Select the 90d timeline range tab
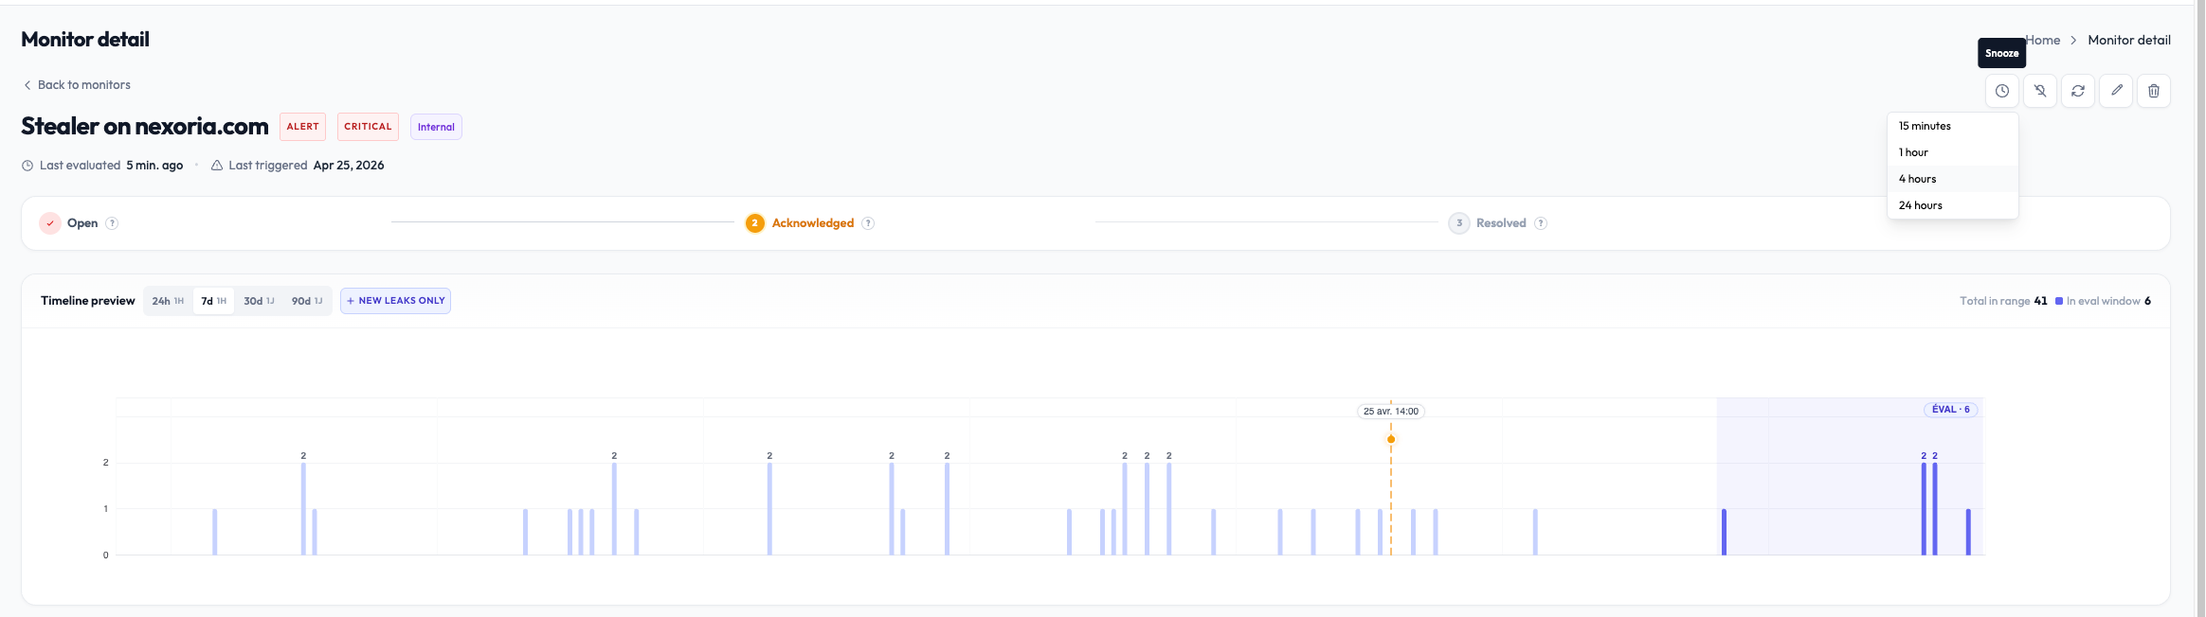Viewport: 2206px width, 617px height. [306, 301]
